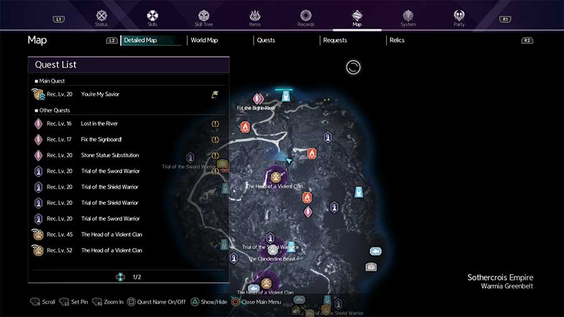Click the R1 shoulder button icon

505,19
